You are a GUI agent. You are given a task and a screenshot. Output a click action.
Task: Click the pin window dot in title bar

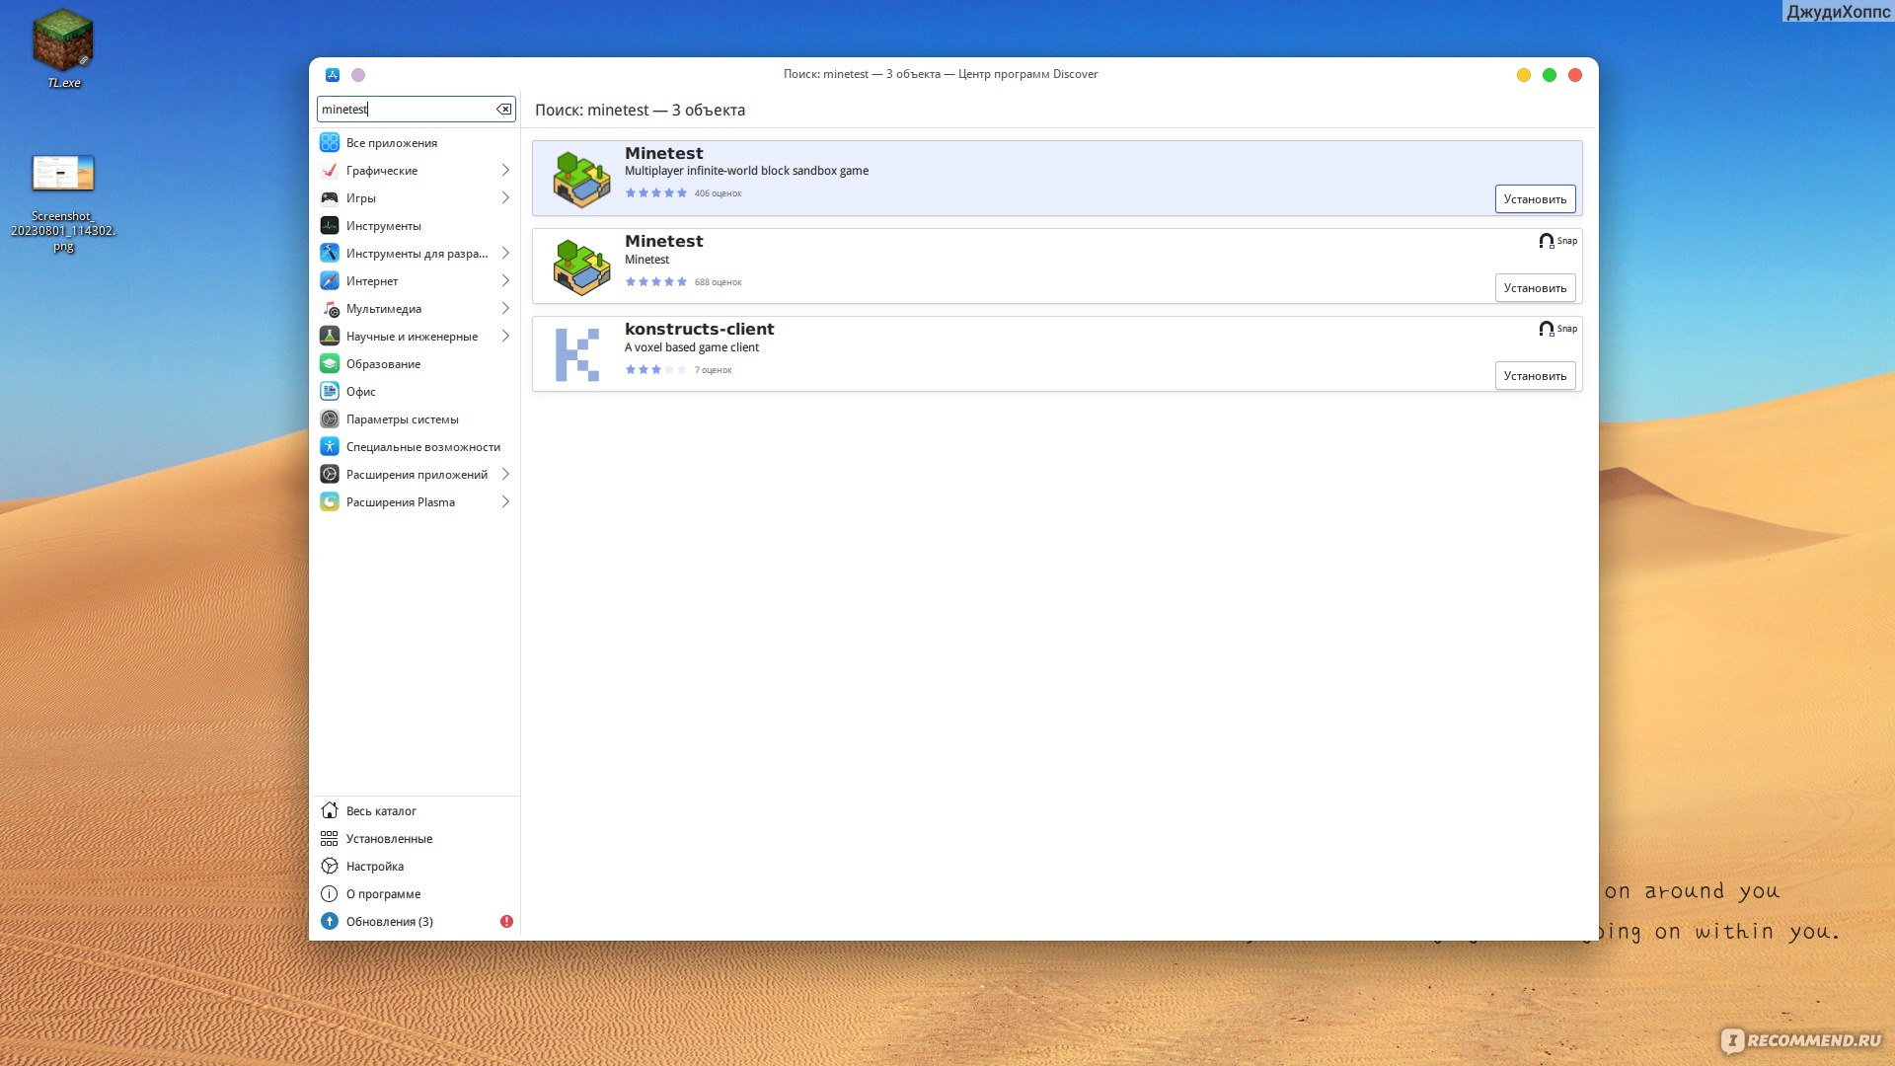click(358, 75)
